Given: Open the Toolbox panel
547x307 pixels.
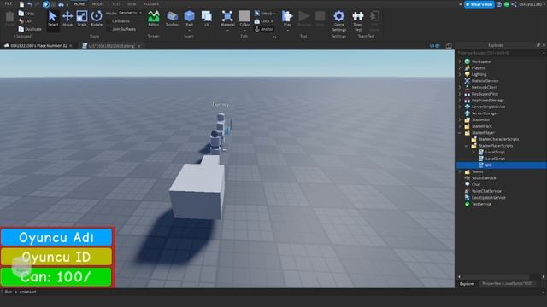Looking at the screenshot, I should pyautogui.click(x=173, y=19).
